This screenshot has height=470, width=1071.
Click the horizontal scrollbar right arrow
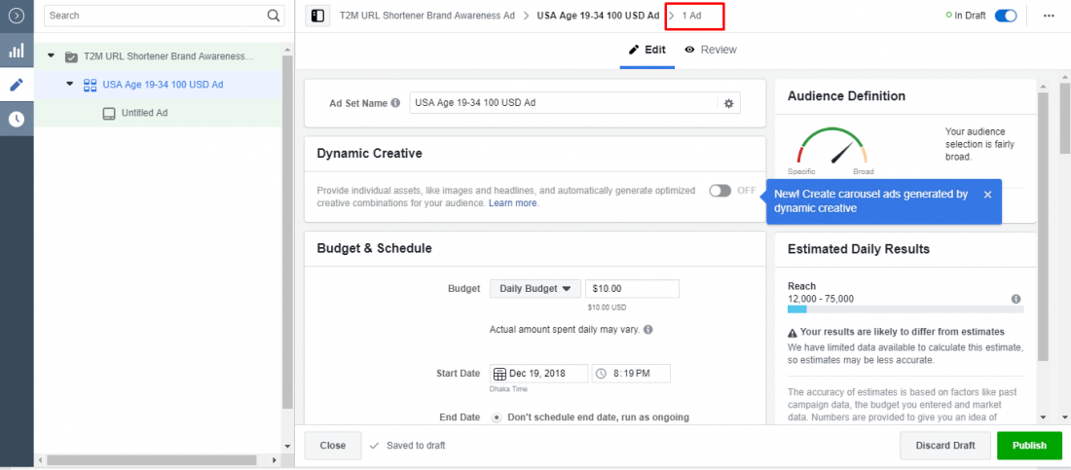point(274,460)
